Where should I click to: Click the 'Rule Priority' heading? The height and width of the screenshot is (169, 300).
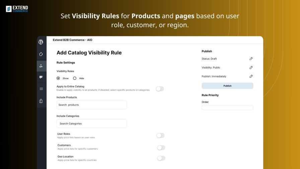210,95
